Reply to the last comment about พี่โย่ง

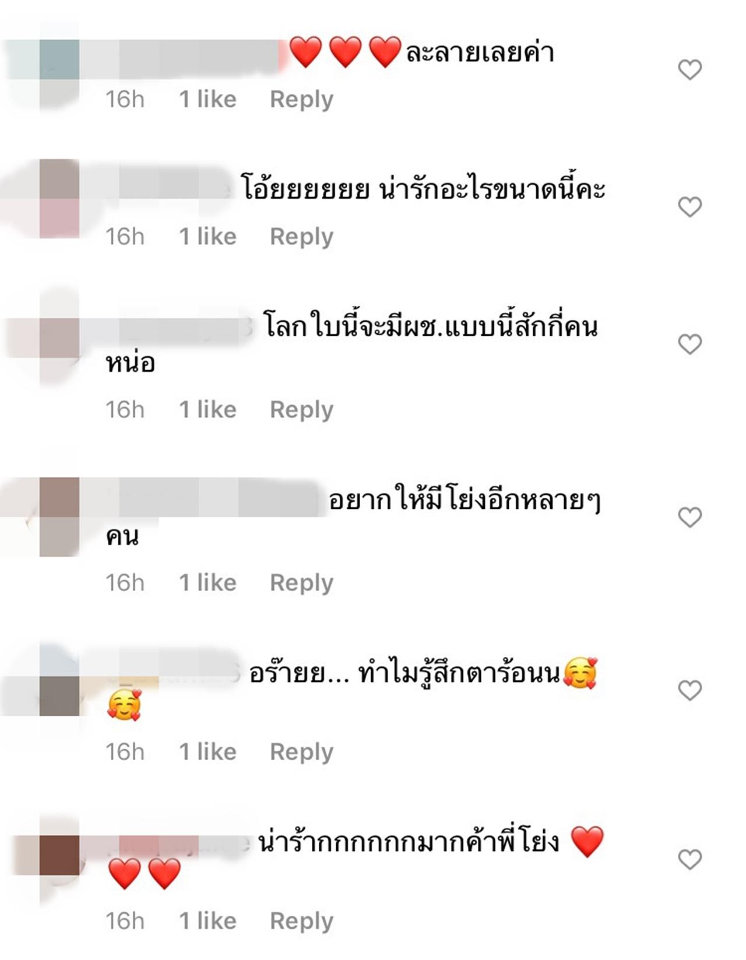click(301, 921)
